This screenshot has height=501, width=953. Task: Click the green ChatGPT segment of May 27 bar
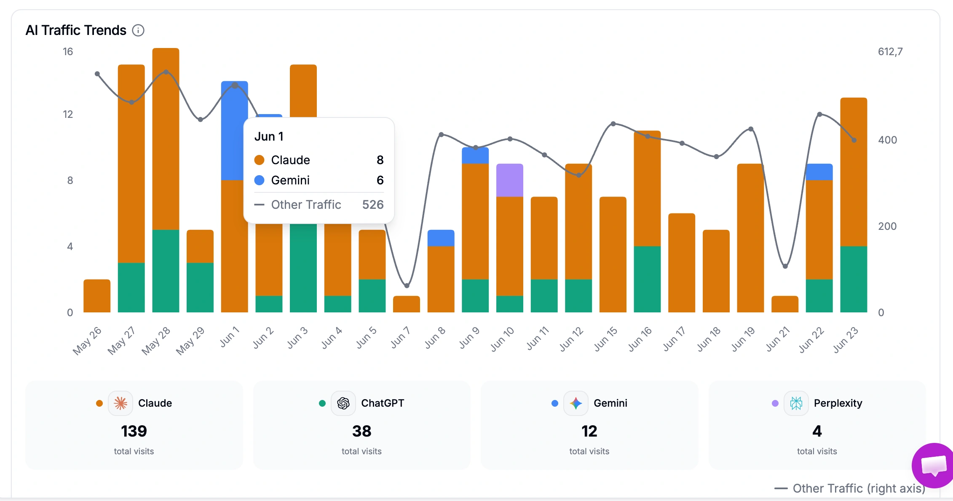point(131,288)
